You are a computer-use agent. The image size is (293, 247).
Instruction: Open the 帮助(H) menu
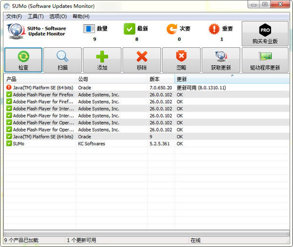pyautogui.click(x=81, y=17)
